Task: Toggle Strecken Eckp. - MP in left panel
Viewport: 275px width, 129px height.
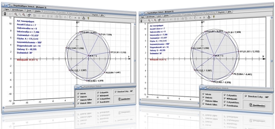Action: pyautogui.click(x=115, y=91)
